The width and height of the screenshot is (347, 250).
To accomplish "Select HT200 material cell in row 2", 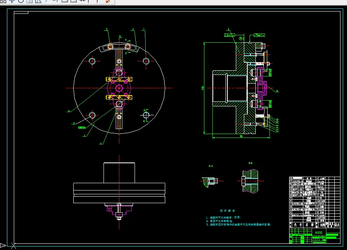I will [x=322, y=218].
